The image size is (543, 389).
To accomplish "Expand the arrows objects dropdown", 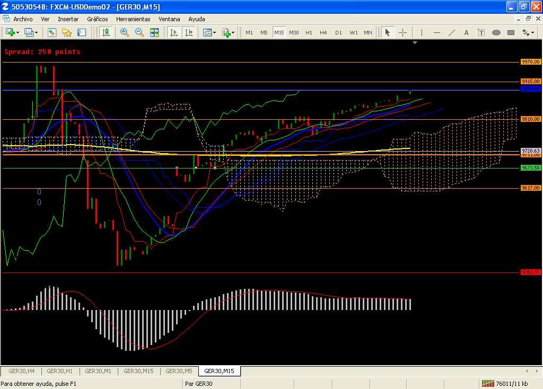I will tap(532, 32).
